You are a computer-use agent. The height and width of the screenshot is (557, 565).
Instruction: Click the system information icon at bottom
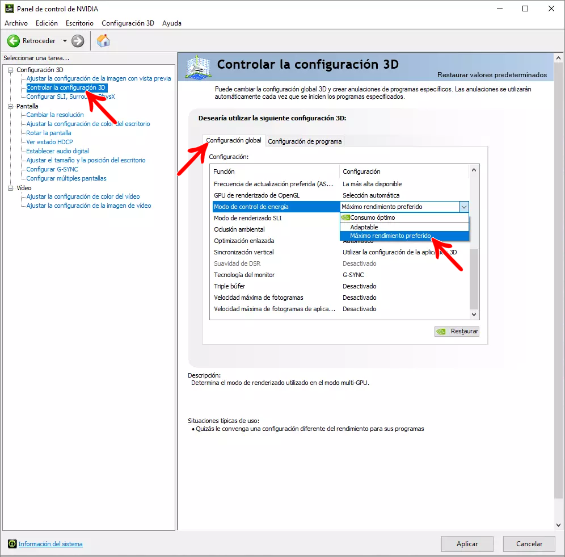pos(12,543)
